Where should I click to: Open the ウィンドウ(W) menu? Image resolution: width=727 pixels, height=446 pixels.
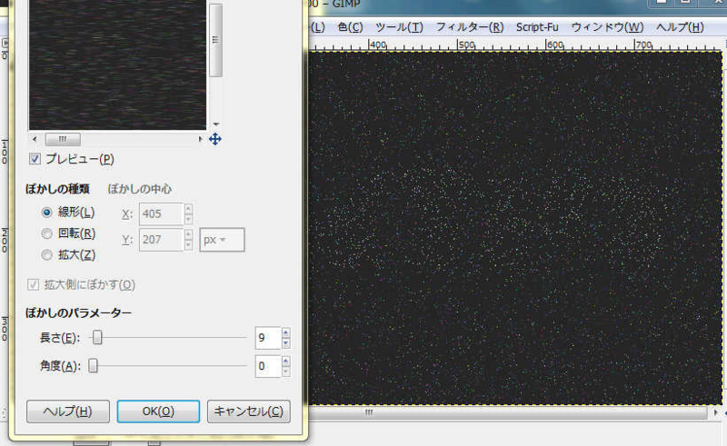pyautogui.click(x=607, y=27)
